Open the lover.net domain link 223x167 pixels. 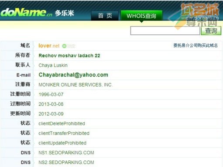(x=49, y=46)
